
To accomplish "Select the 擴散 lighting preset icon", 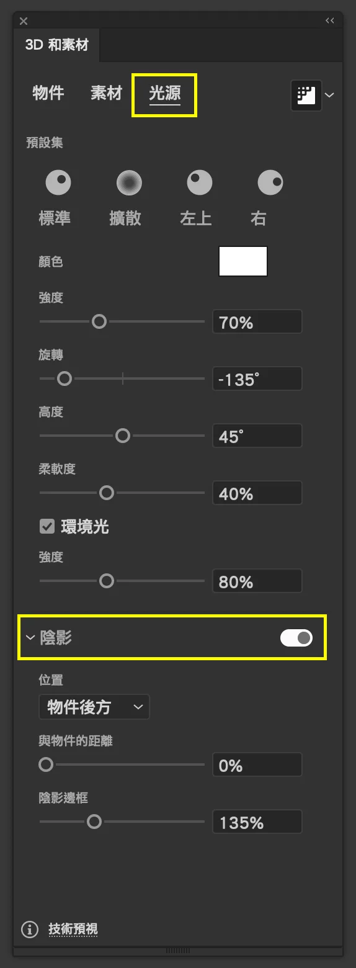I will click(129, 183).
